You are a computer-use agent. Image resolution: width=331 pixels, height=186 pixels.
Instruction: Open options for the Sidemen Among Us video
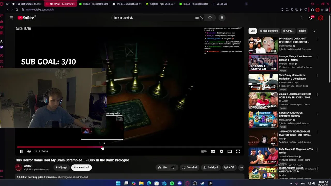tap(317, 113)
